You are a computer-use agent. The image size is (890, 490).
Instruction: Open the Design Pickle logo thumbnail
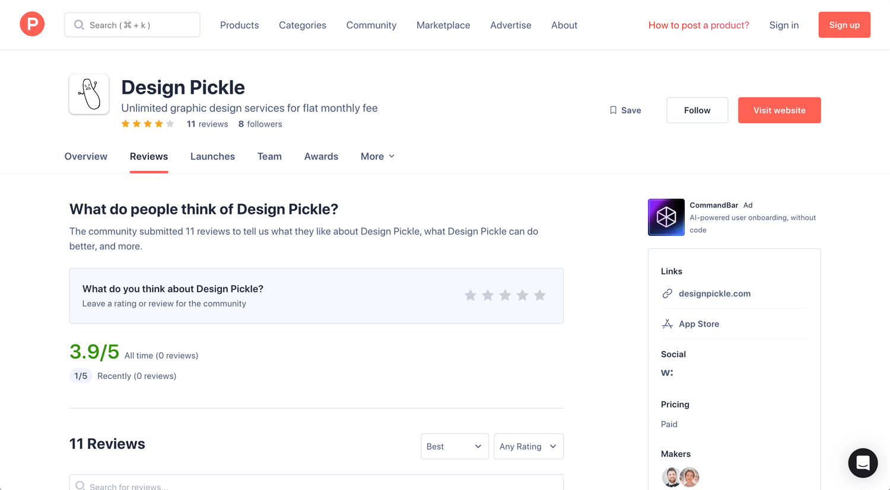[89, 94]
